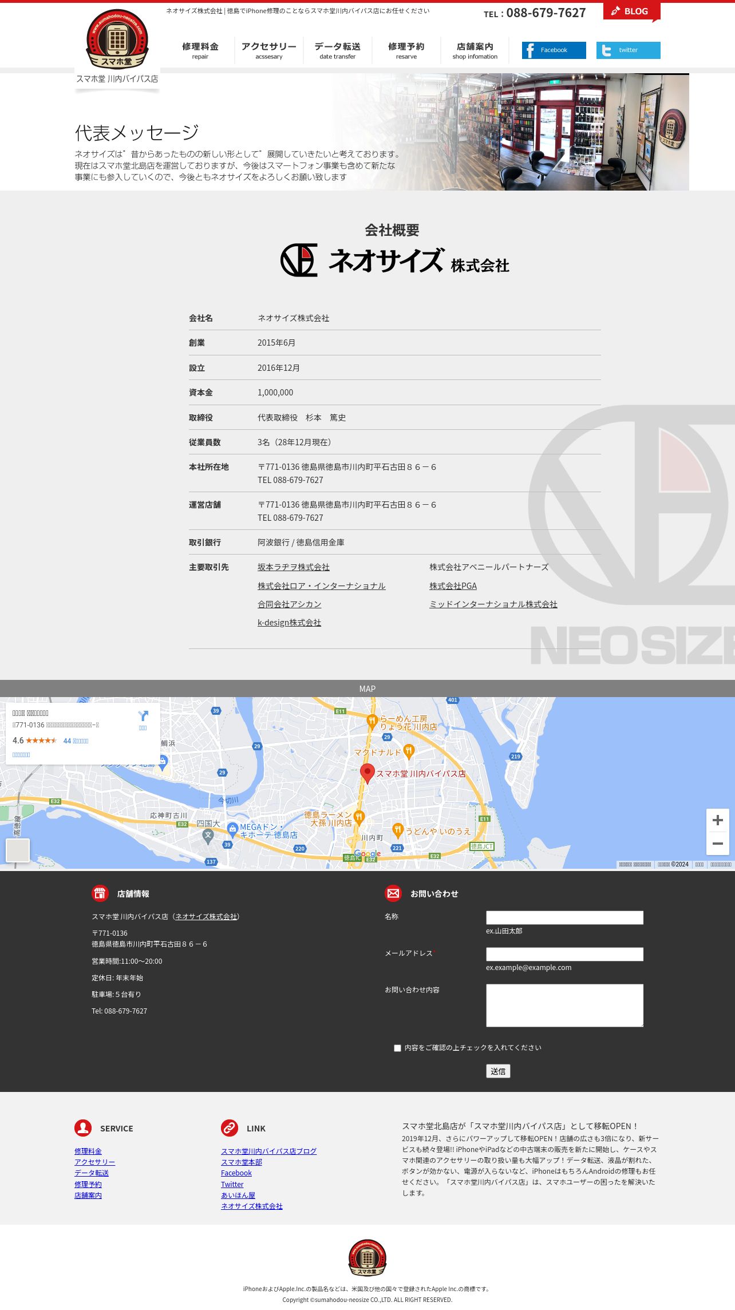
Task: Click the LINK chain icon
Action: tap(230, 1128)
